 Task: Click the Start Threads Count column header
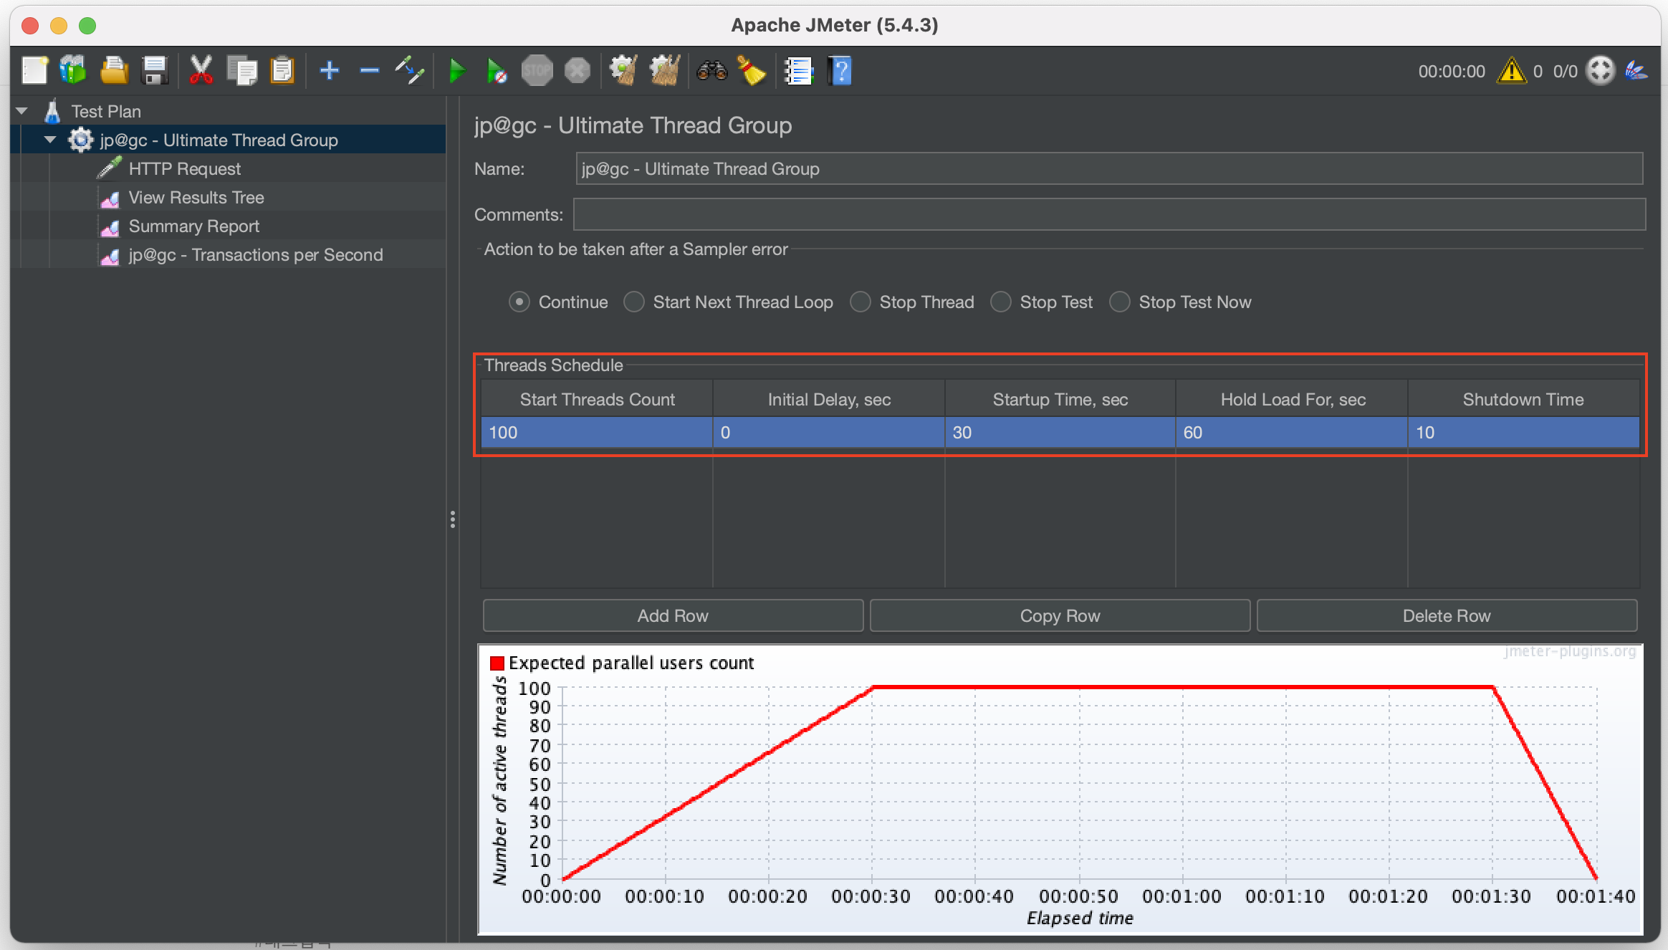pyautogui.click(x=597, y=399)
